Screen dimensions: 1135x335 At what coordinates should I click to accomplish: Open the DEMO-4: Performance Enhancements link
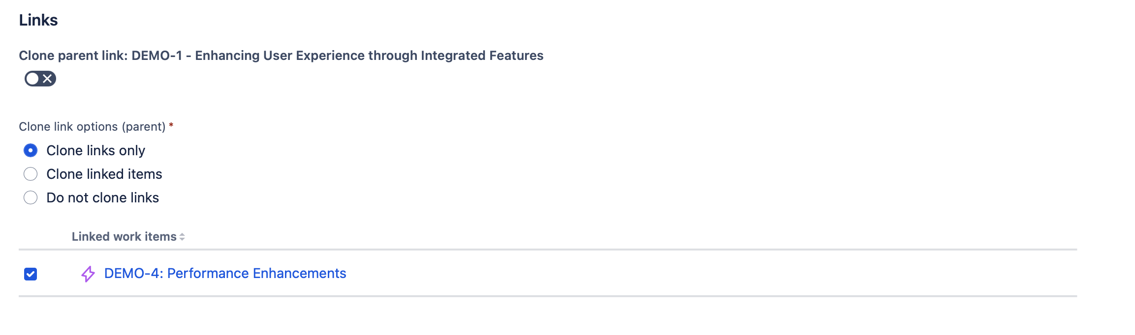[225, 273]
